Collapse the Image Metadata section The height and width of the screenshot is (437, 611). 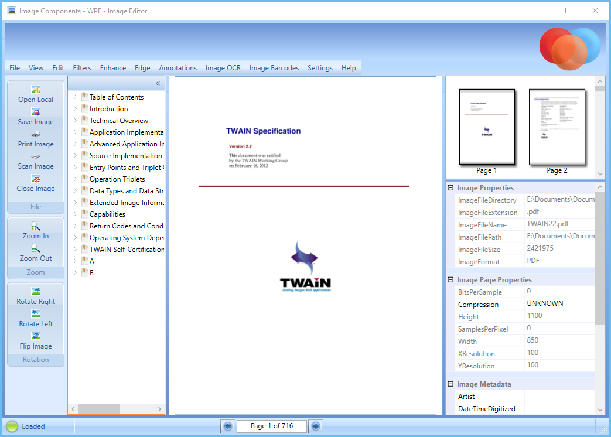(x=450, y=384)
